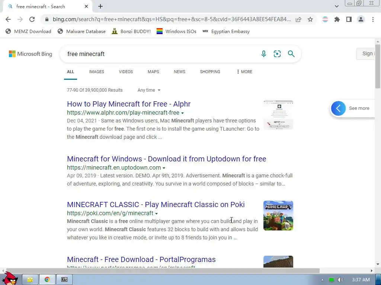Switch to SHOPPING tab
The image size is (381, 285).
pyautogui.click(x=210, y=72)
